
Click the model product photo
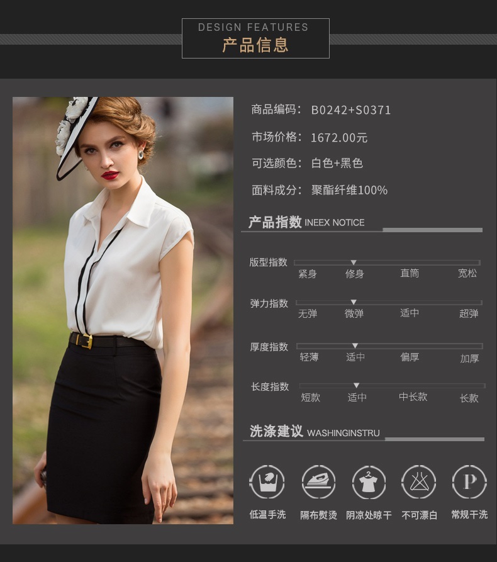pyautogui.click(x=123, y=310)
